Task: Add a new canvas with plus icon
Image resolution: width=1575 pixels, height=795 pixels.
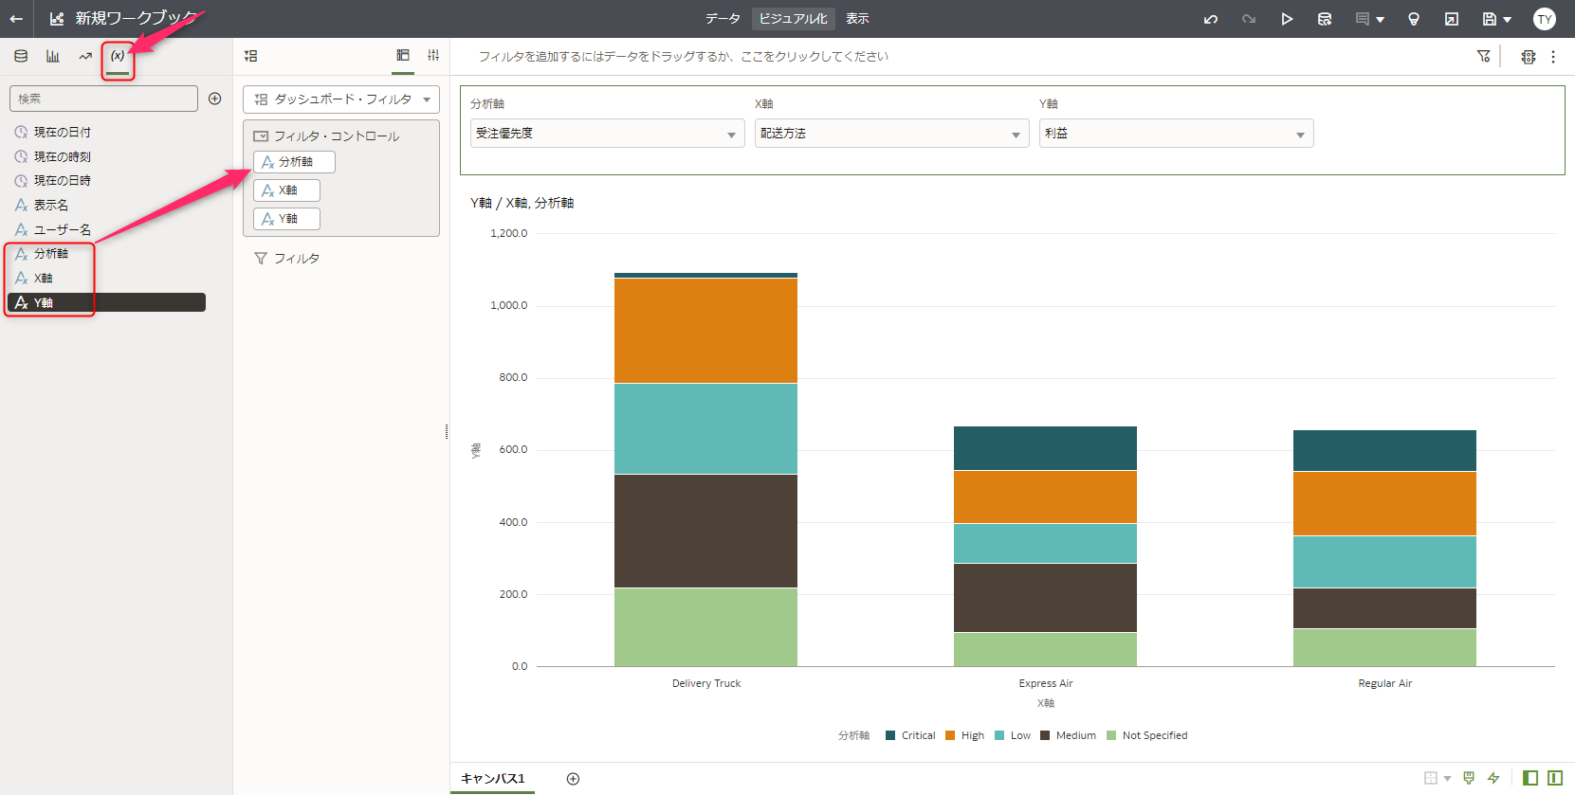Action: click(573, 779)
